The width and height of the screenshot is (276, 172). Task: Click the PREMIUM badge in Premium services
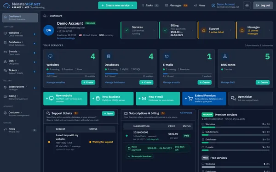pyautogui.click(x=207, y=115)
